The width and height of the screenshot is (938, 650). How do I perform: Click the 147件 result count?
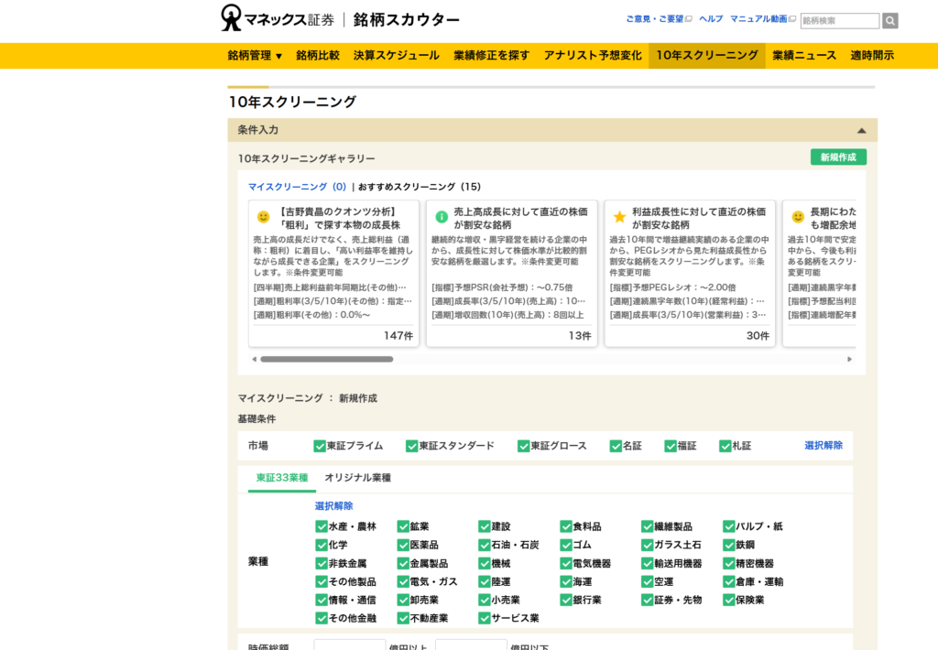[398, 336]
